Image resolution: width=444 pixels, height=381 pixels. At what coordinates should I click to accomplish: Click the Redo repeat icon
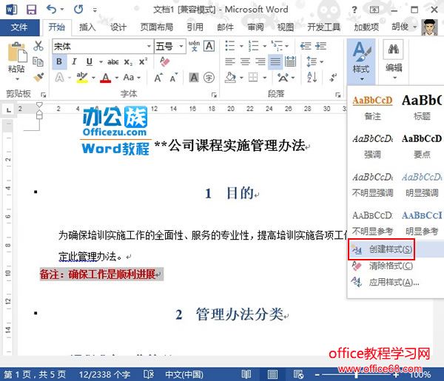point(78,10)
